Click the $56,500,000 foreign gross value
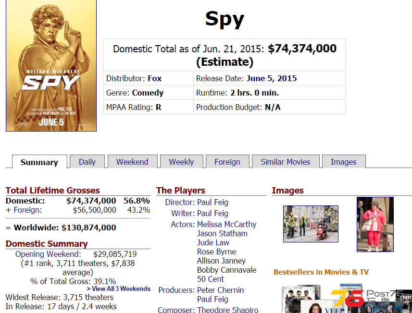The width and height of the screenshot is (412, 313). pos(95,210)
